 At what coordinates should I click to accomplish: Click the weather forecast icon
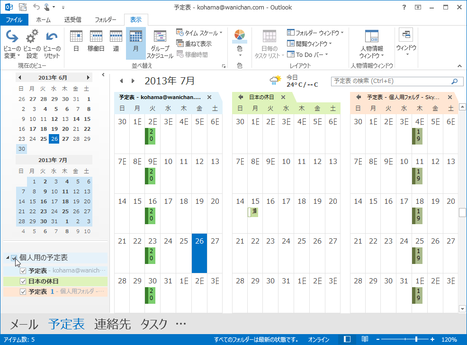click(276, 80)
